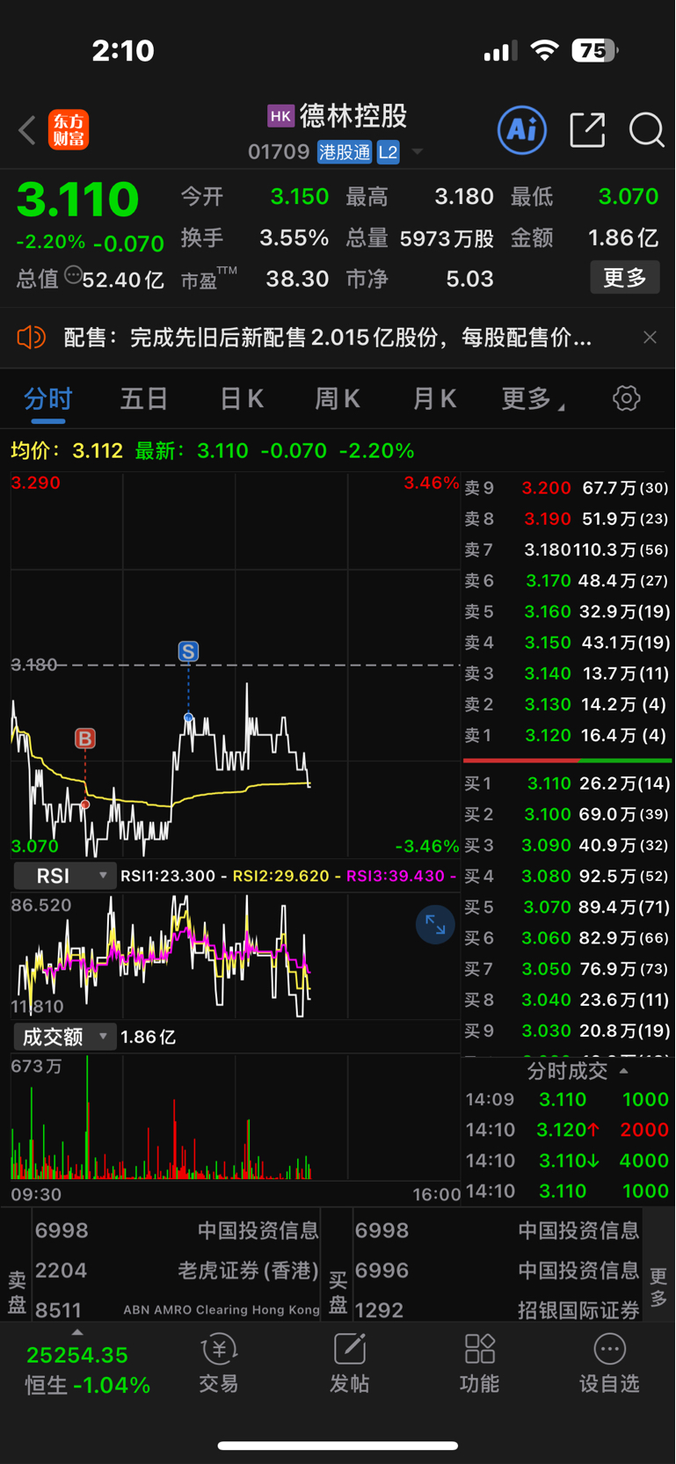This screenshot has width=676, height=1464.
Task: Tap the 成交额 volume bar chart
Action: [236, 1117]
